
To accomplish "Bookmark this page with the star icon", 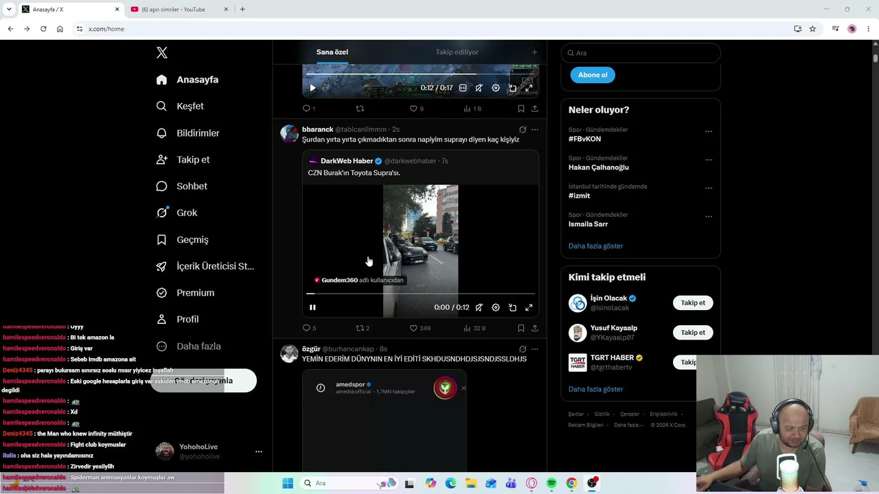I will (812, 29).
